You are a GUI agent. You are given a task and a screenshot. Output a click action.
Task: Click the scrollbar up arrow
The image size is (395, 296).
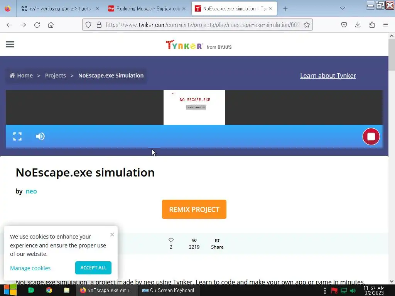point(392,36)
